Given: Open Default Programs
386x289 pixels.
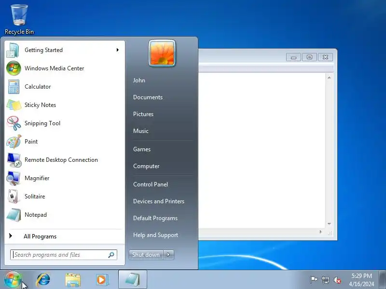Looking at the screenshot, I should pyautogui.click(x=155, y=218).
